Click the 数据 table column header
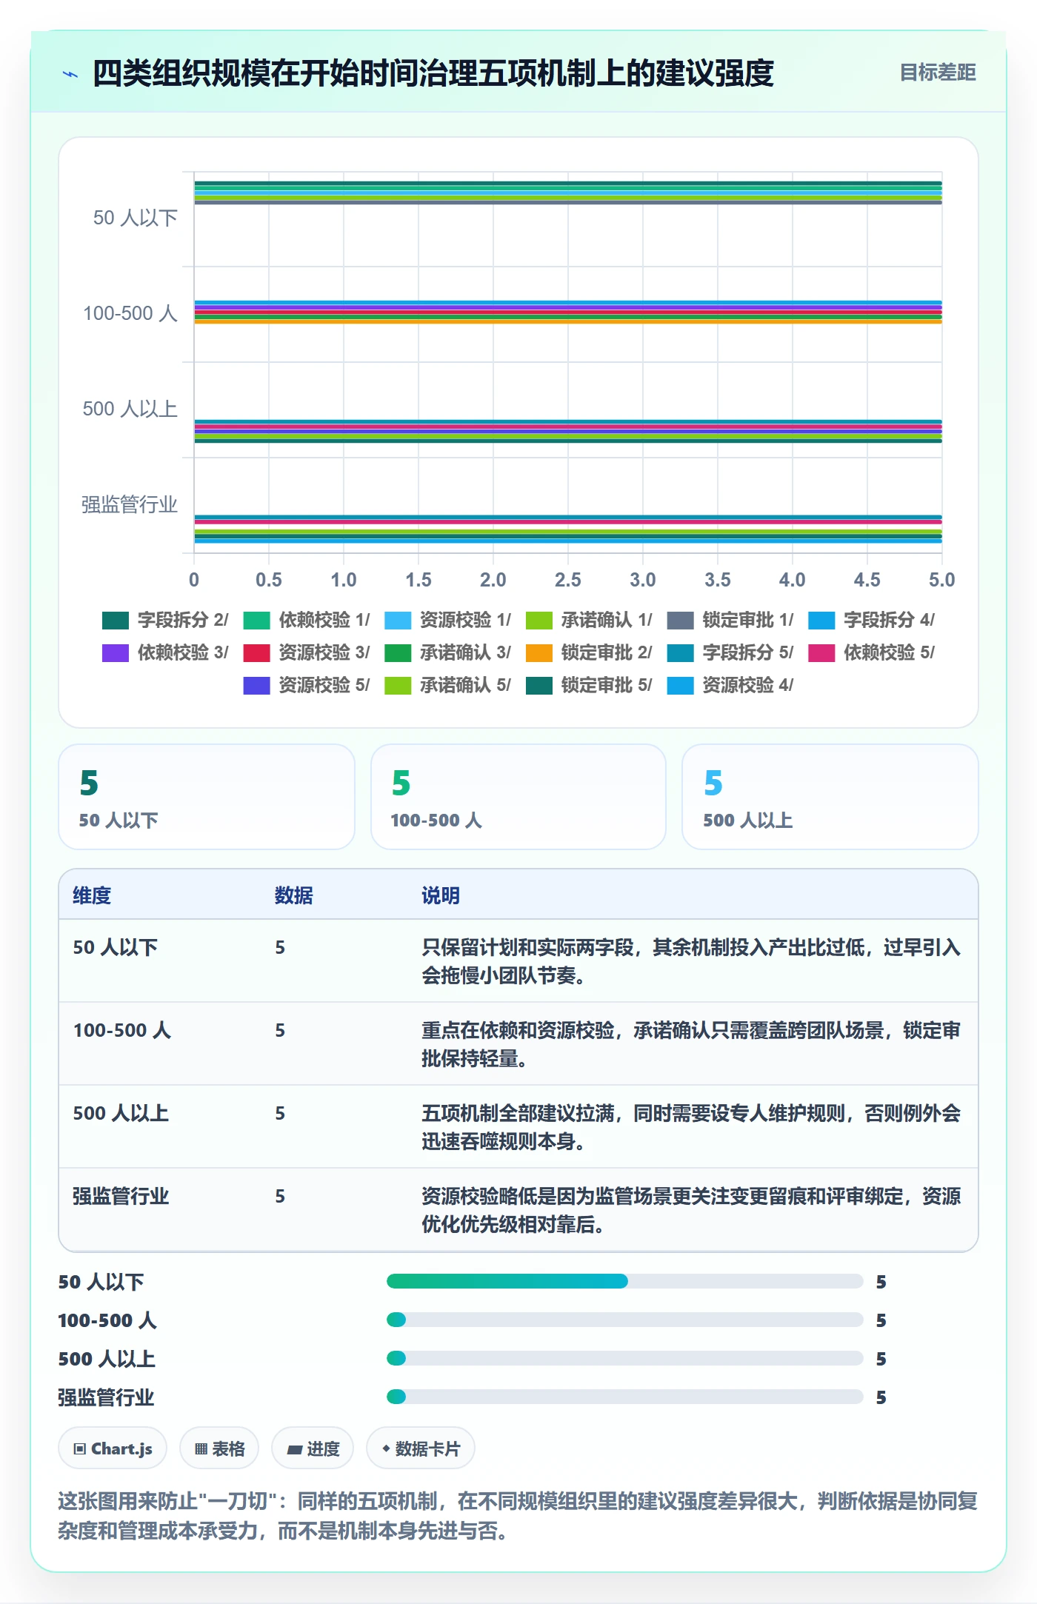Viewport: 1037px width, 1604px height. pos(294,895)
